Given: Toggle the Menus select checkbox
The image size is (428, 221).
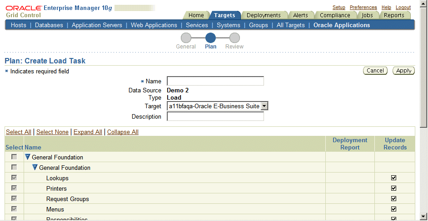Looking at the screenshot, I should (x=14, y=209).
